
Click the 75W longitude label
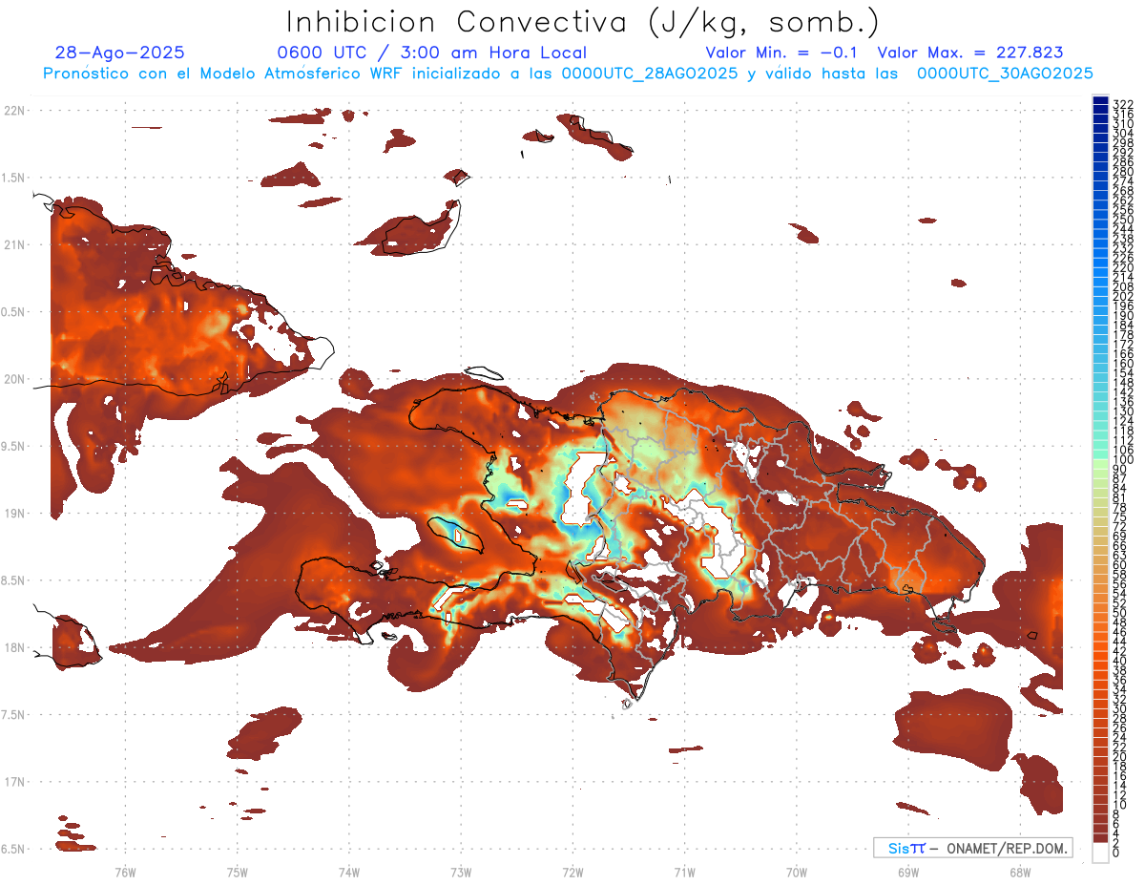237,872
